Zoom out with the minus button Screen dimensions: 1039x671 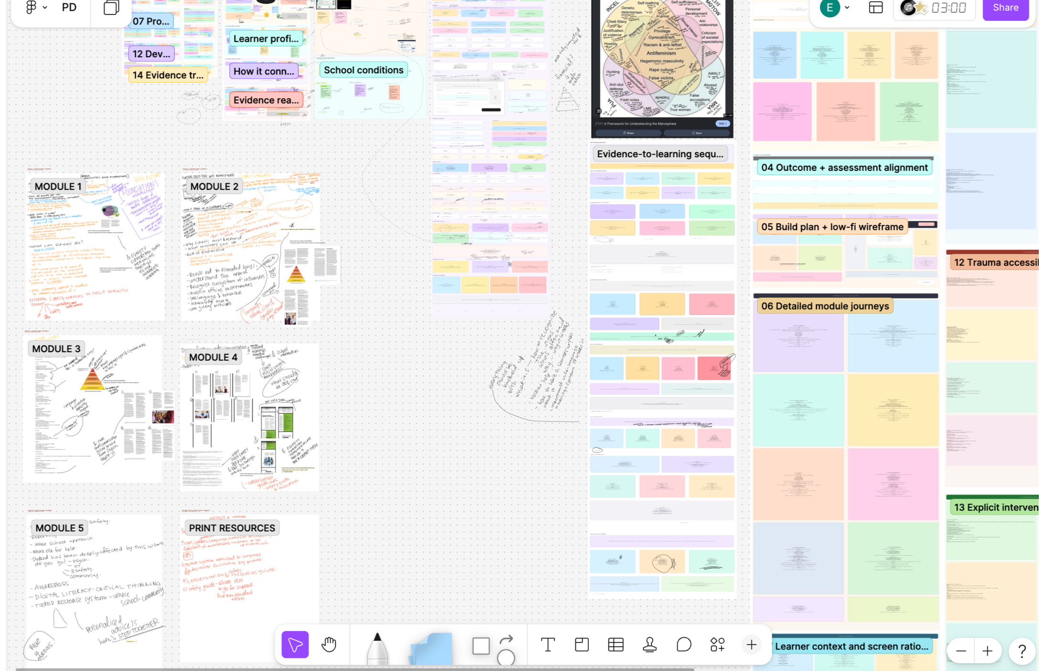coord(961,650)
